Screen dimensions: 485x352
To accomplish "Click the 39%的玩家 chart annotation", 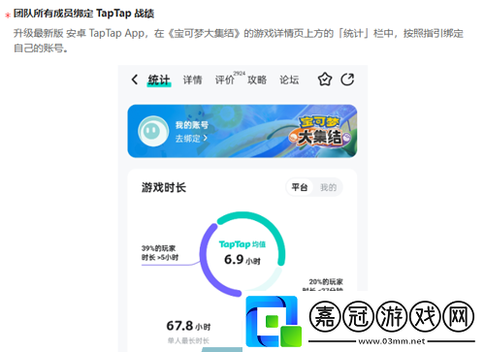I will [x=160, y=253].
